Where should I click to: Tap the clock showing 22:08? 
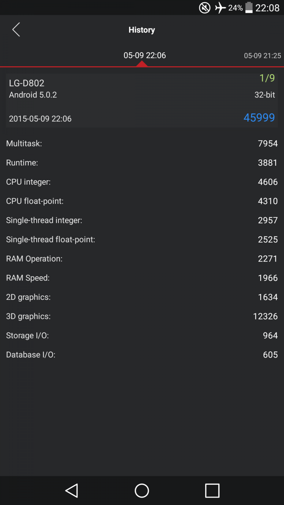[x=267, y=8]
